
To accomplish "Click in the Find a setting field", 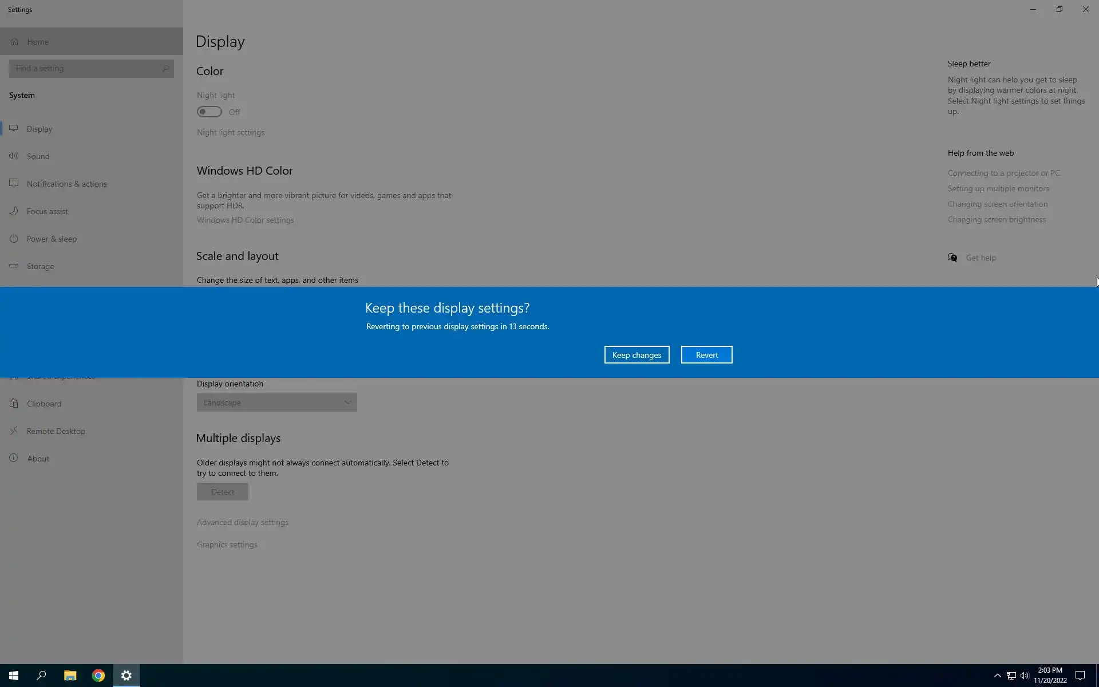I will (x=86, y=69).
